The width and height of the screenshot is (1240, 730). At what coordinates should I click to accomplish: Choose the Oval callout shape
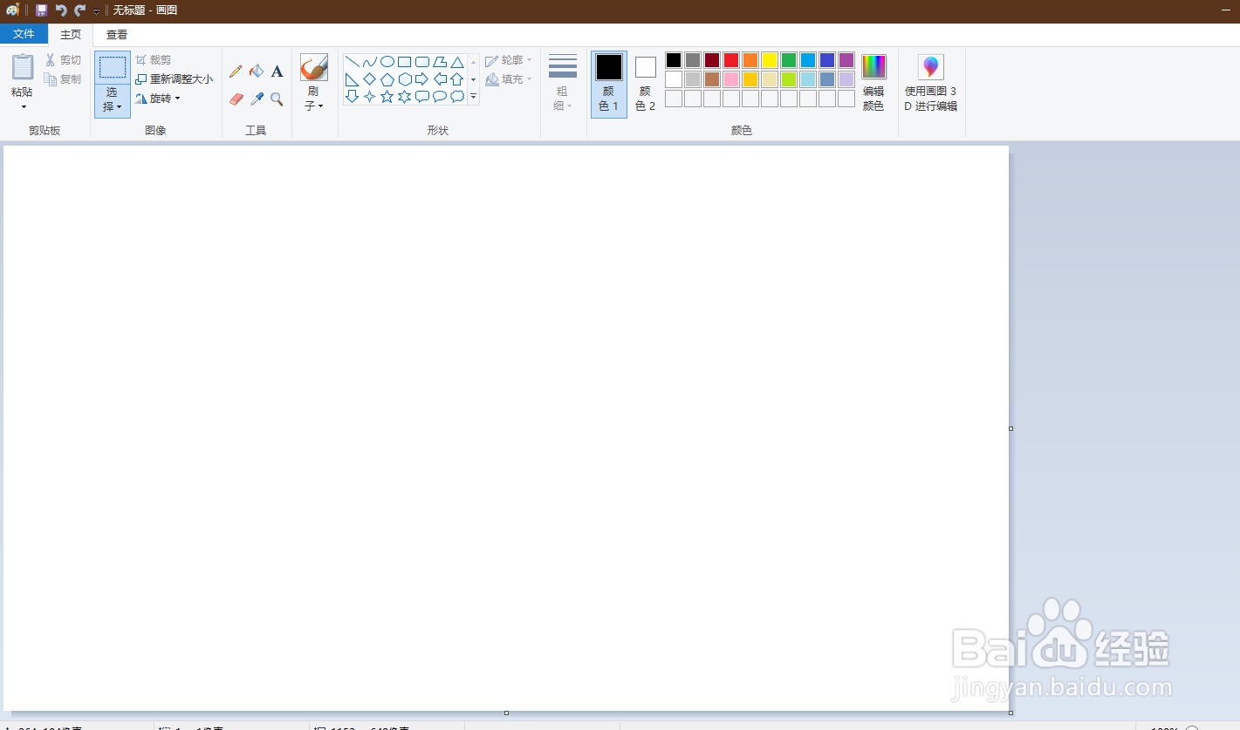tap(439, 97)
